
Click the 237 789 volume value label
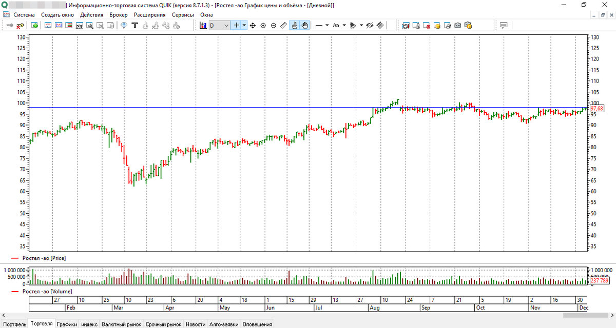pyautogui.click(x=600, y=281)
